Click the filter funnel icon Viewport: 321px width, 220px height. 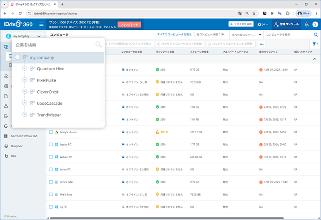(x=315, y=44)
